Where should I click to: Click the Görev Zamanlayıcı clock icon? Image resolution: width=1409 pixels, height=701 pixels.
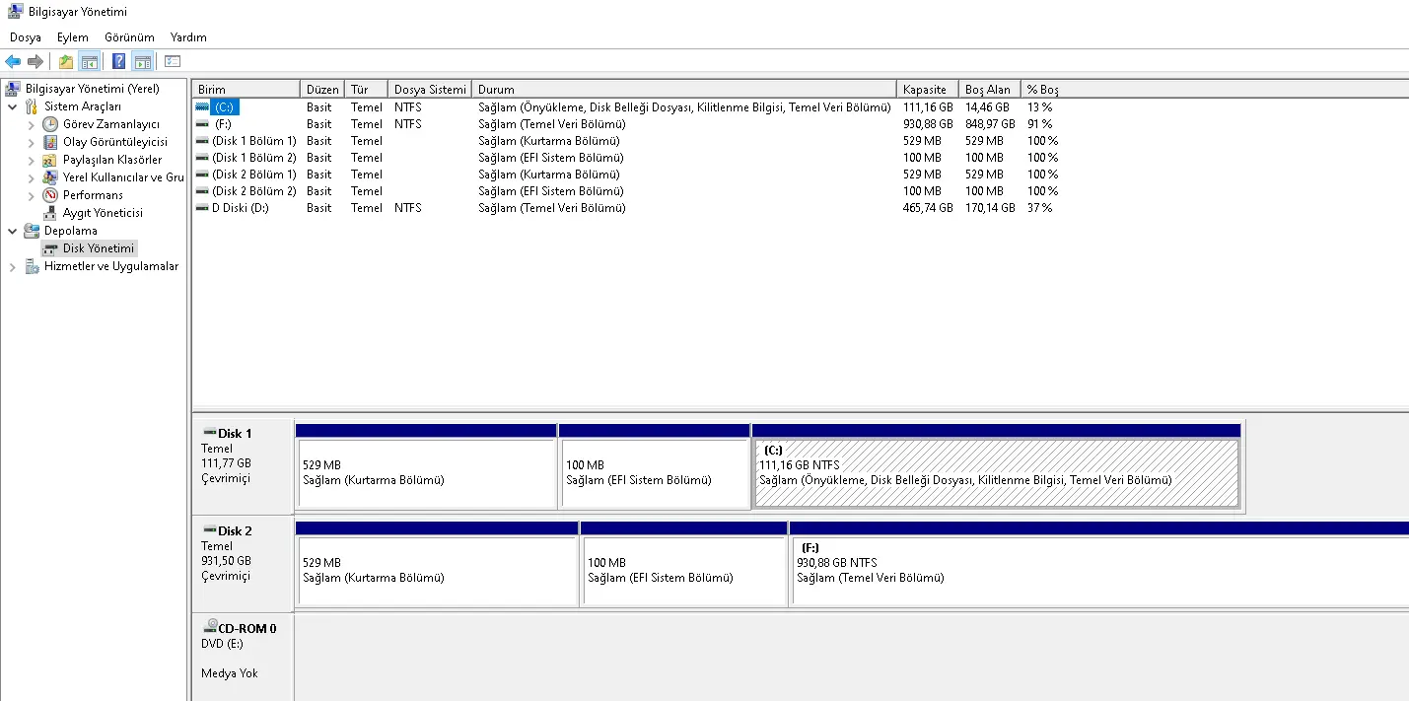(50, 124)
